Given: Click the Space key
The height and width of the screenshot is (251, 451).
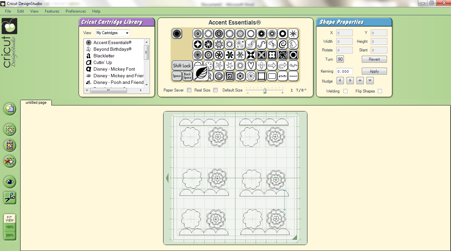Looking at the screenshot, I should (x=177, y=76).
